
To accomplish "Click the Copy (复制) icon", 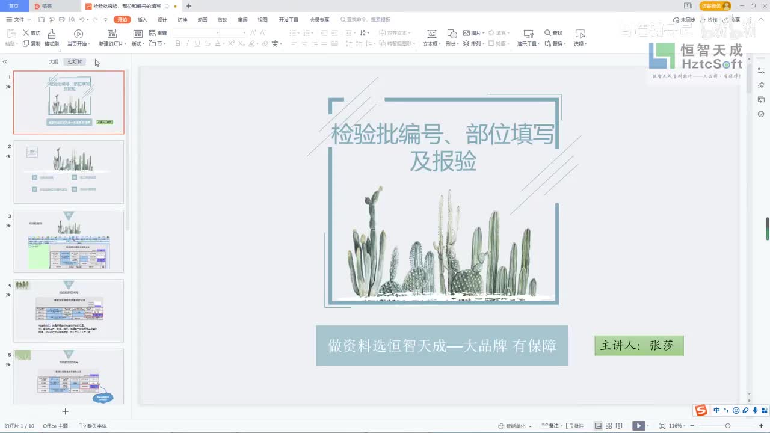I will click(26, 43).
